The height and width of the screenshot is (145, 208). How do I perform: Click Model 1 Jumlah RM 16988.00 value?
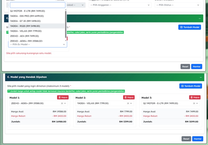point(59,122)
